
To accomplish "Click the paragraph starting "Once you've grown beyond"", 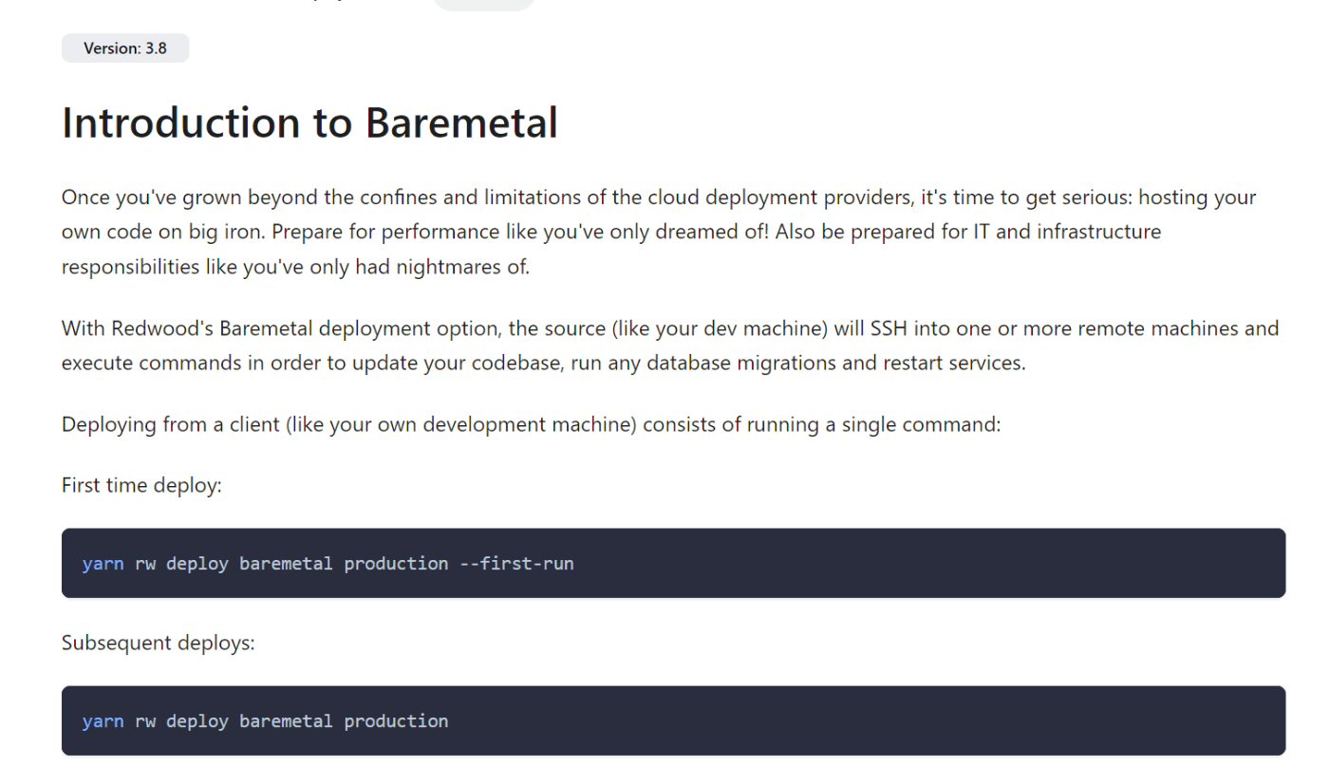I will point(659,232).
